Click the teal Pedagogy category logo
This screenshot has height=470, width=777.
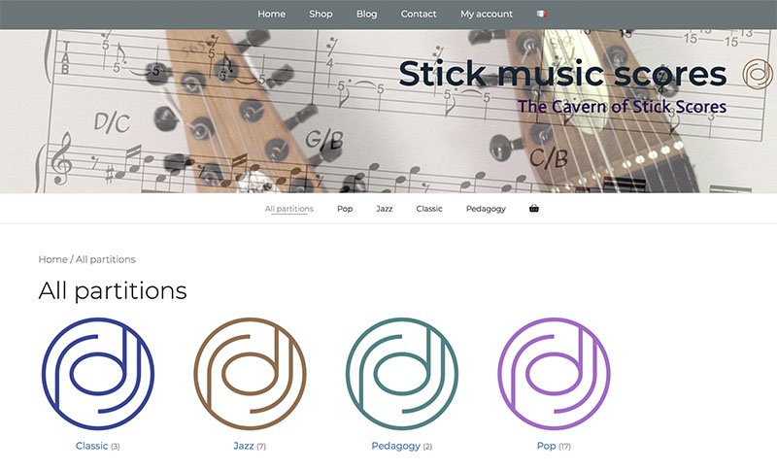(402, 374)
